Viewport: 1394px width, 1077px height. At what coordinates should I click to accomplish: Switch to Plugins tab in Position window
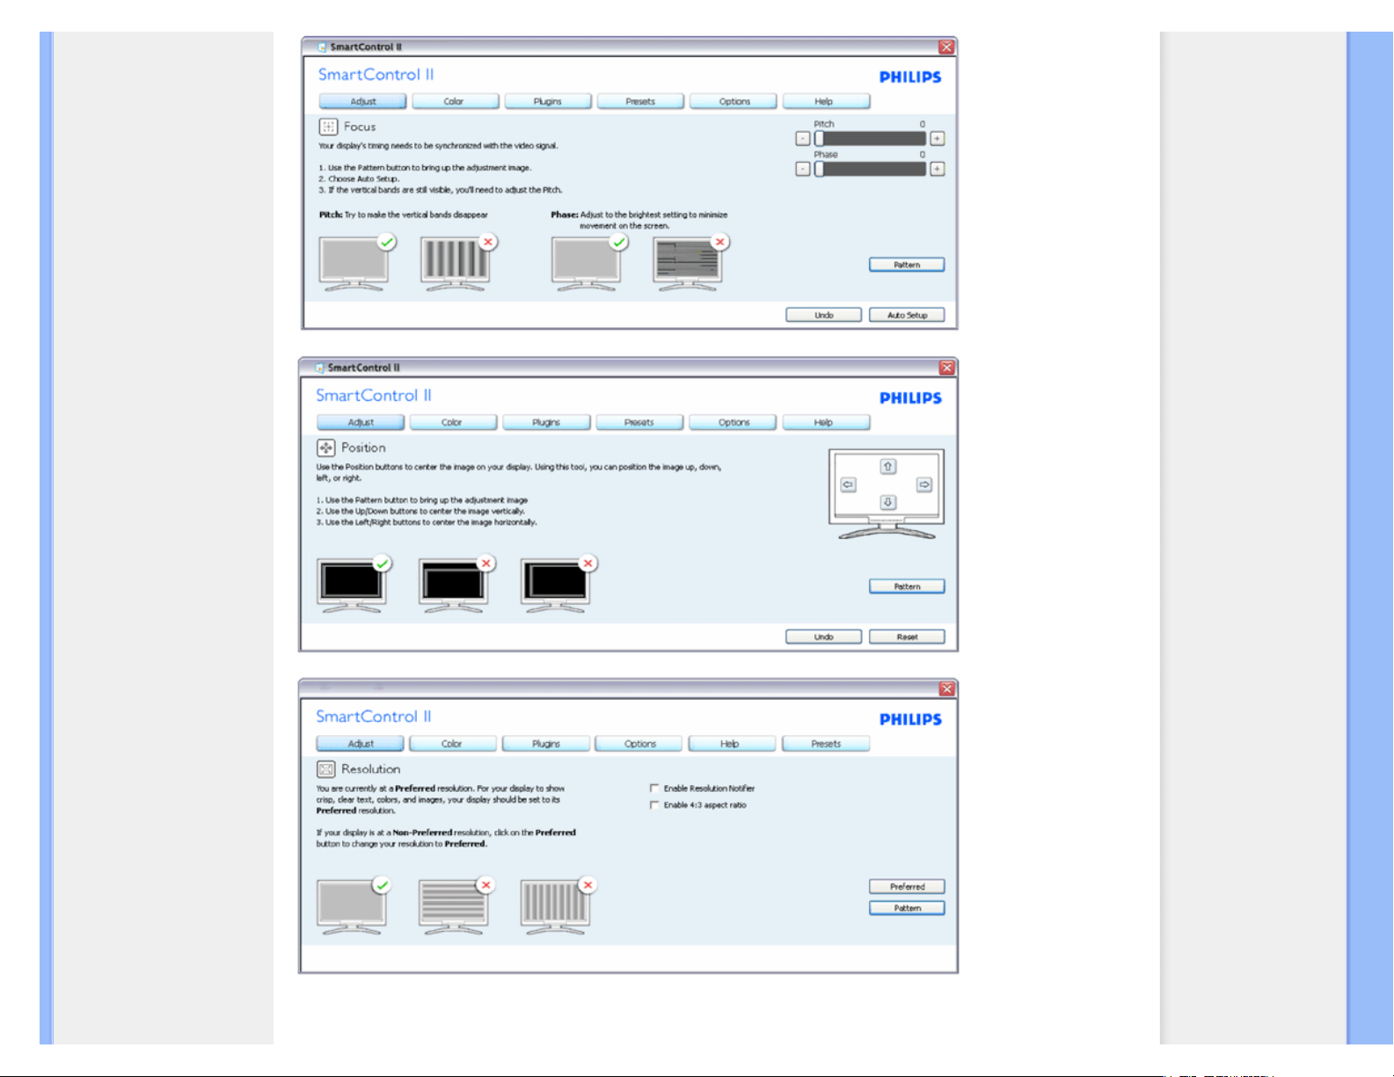pos(546,423)
